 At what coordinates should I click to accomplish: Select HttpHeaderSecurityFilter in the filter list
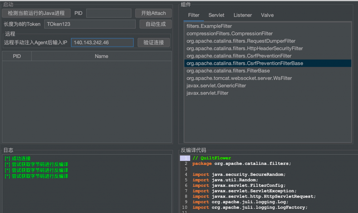point(244,48)
